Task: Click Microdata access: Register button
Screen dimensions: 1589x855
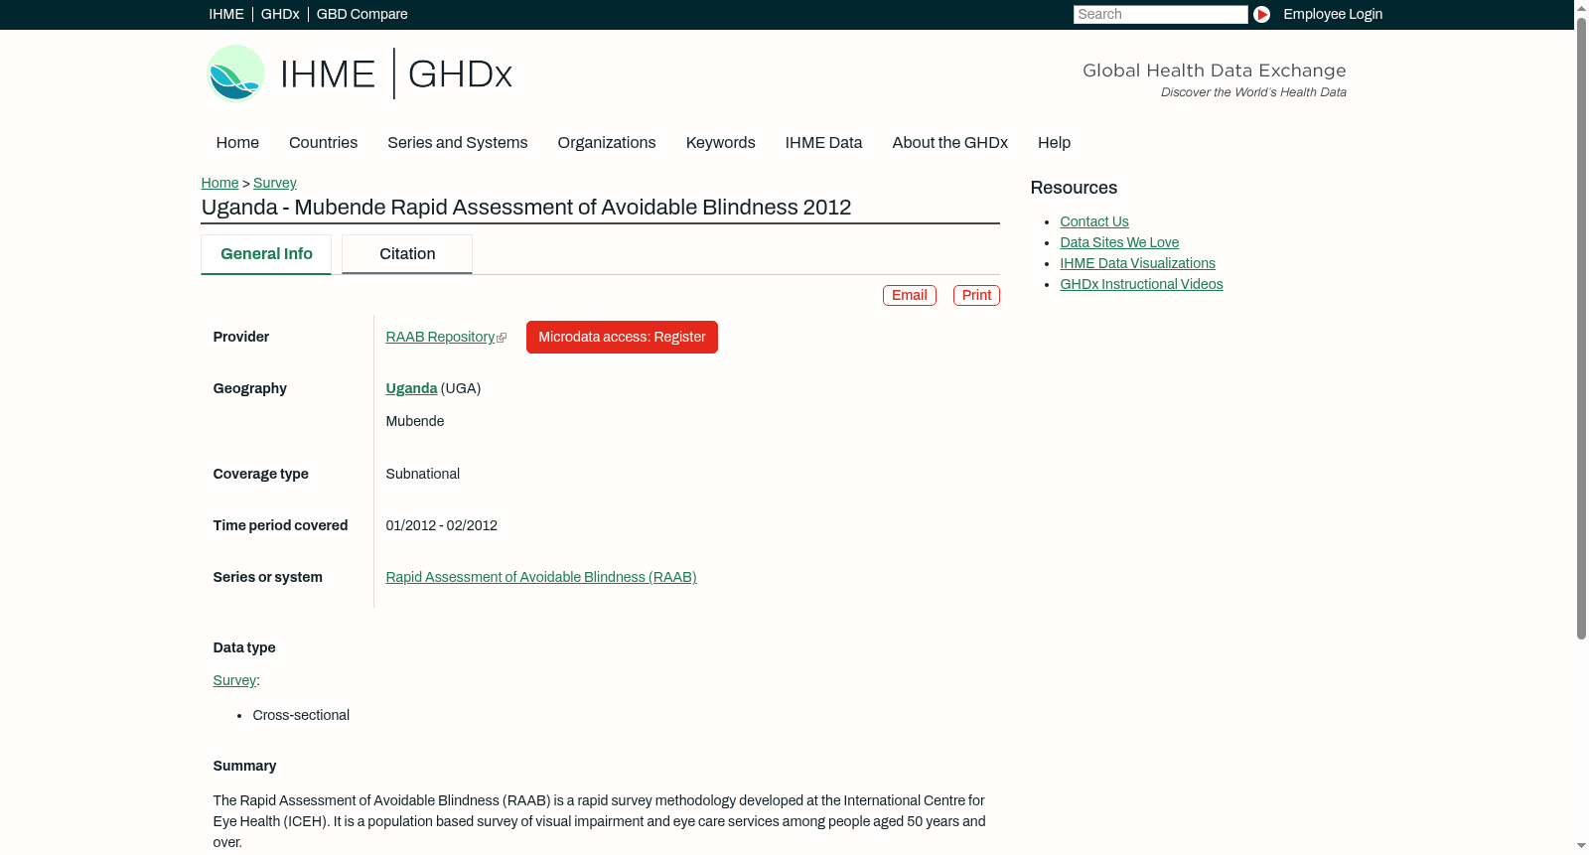Action: 622,337
